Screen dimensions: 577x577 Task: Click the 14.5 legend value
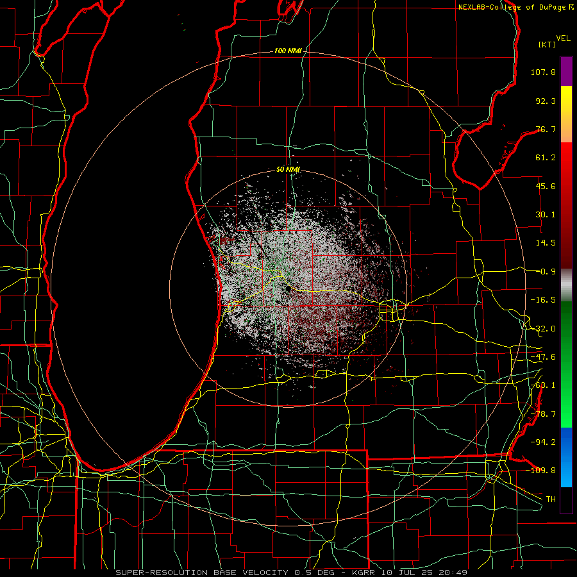546,243
